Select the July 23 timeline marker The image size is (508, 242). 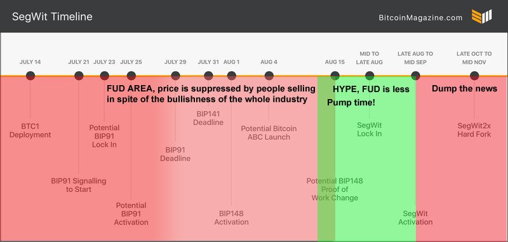point(104,76)
